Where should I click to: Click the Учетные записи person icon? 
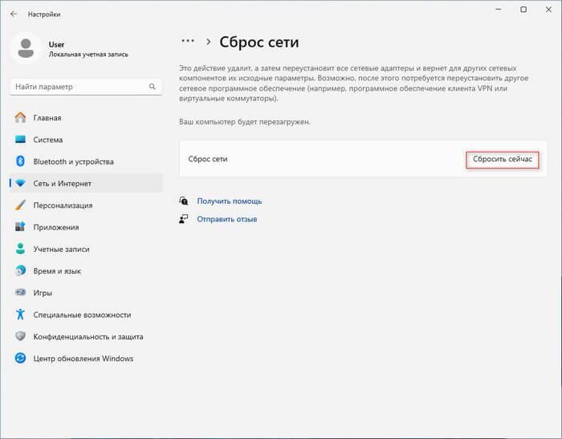click(21, 249)
